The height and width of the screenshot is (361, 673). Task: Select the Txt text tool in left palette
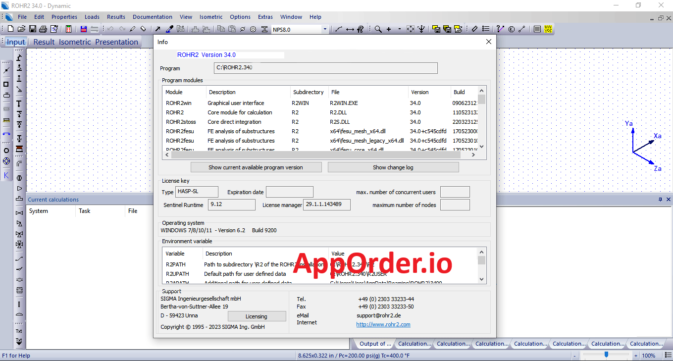pos(19,331)
